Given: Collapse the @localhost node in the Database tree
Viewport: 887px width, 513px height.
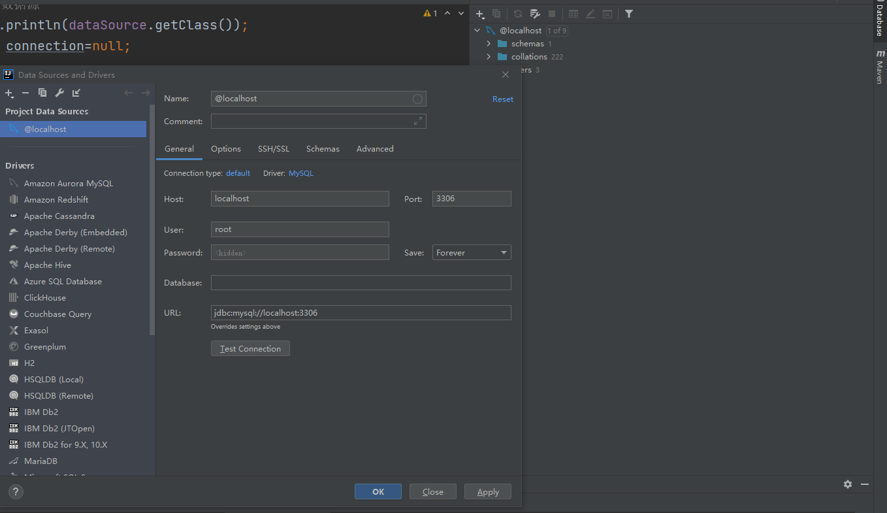Looking at the screenshot, I should pyautogui.click(x=477, y=31).
